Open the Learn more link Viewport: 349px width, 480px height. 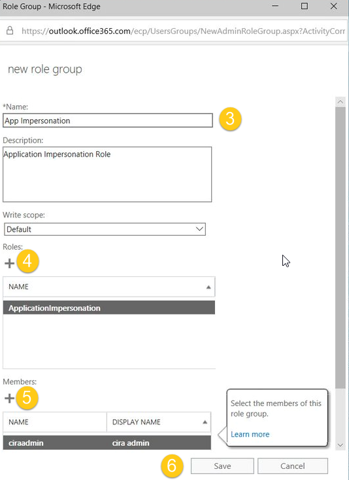tap(250, 434)
